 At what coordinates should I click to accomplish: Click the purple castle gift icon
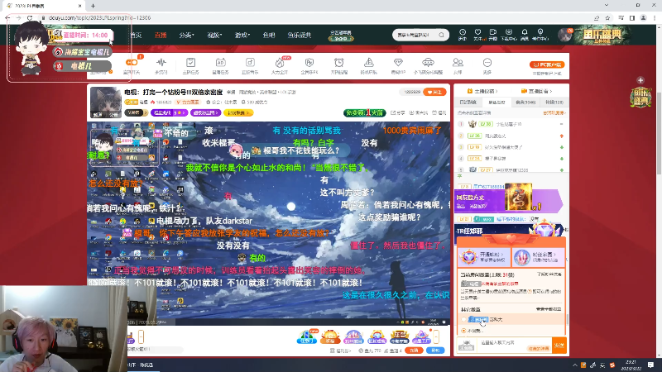pyautogui.click(x=353, y=336)
